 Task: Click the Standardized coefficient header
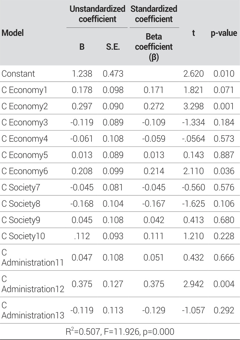(154, 14)
